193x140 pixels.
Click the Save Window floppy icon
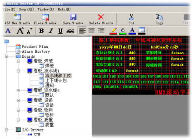point(73,17)
